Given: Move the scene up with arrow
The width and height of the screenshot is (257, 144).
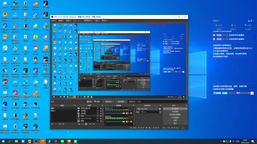Looking at the screenshot, I should (60, 124).
